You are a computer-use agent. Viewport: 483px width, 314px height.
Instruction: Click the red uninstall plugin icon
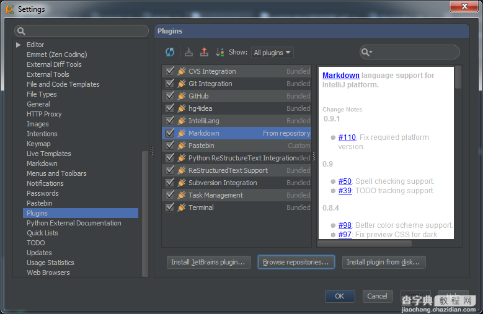click(204, 52)
